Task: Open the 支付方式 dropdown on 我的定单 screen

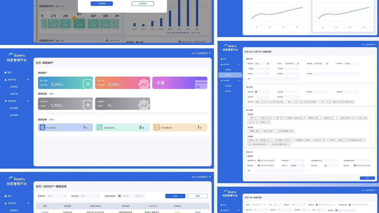Action: click(91, 196)
